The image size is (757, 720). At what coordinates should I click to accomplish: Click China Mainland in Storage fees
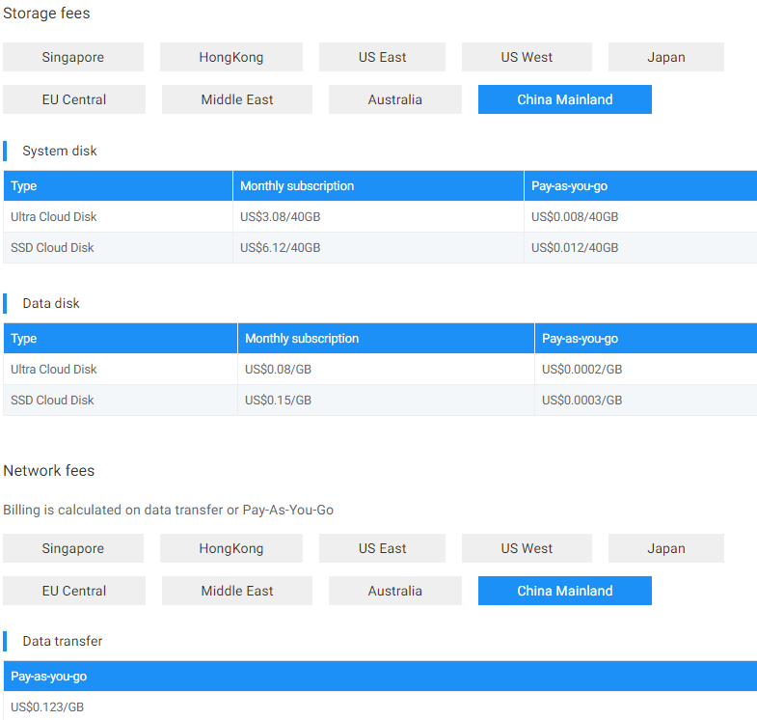(x=565, y=99)
